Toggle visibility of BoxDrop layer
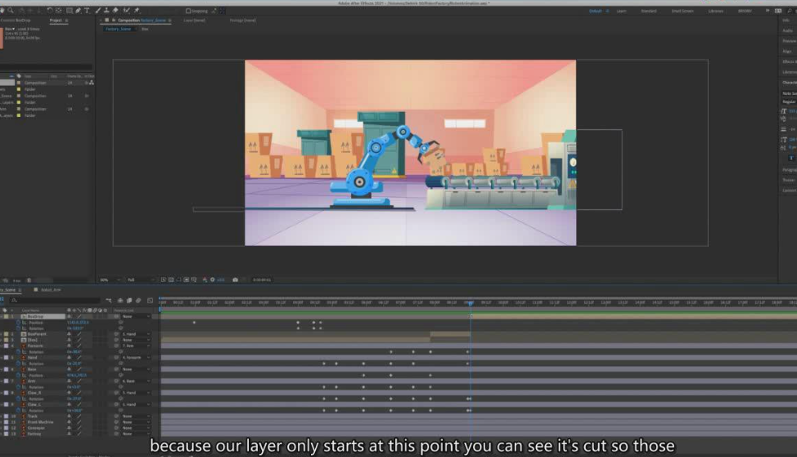This screenshot has width=797, height=457. (x=2, y=316)
